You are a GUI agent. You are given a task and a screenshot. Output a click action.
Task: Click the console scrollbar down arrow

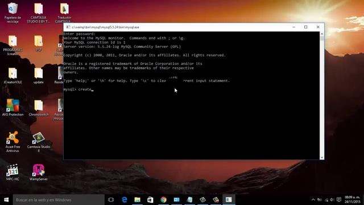[322, 158]
